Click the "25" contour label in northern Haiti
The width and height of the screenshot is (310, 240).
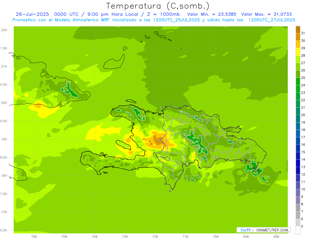tap(143, 117)
